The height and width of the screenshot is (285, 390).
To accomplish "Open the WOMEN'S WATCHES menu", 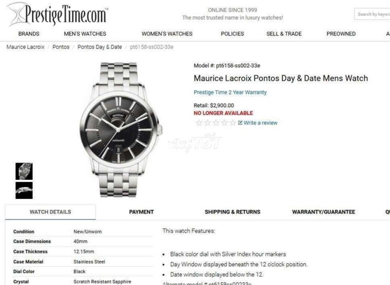I will tap(167, 34).
